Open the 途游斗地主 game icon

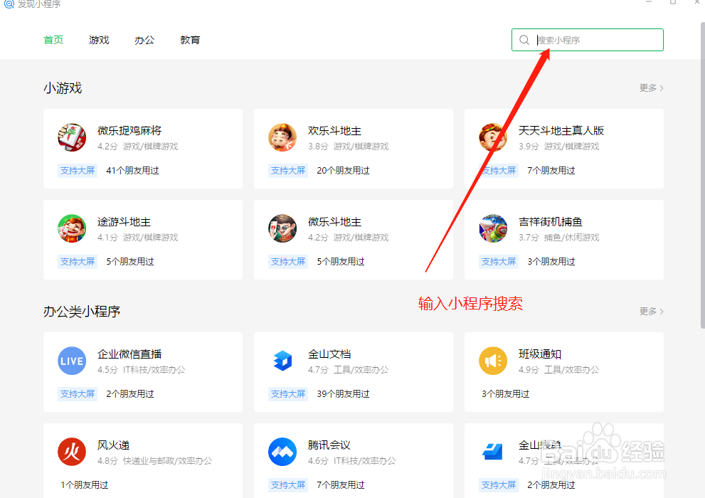[72, 228]
